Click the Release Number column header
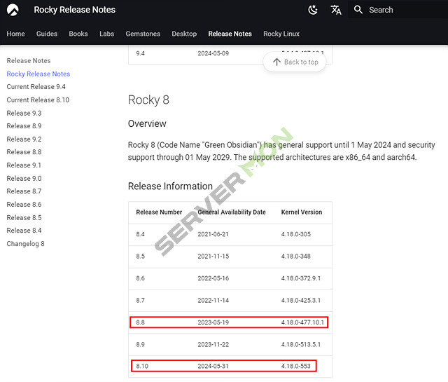448x382 pixels. coord(159,212)
